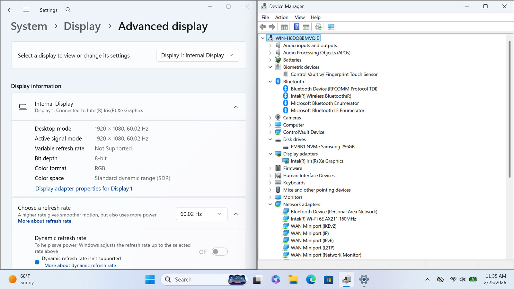Open the clock and date in taskbar
The image size is (514, 289).
click(x=495, y=279)
